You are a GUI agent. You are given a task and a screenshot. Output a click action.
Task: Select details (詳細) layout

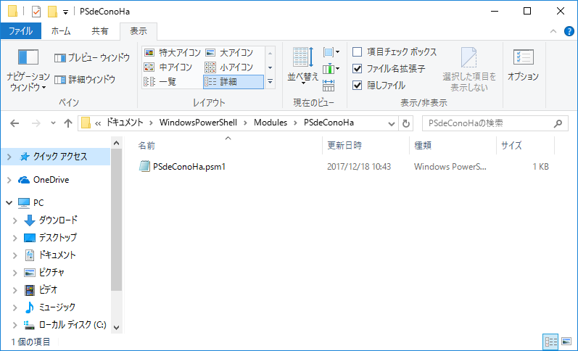234,81
